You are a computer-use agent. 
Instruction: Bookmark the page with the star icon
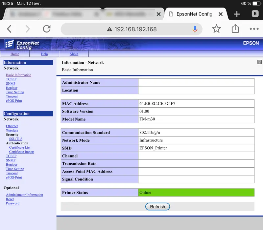216,29
